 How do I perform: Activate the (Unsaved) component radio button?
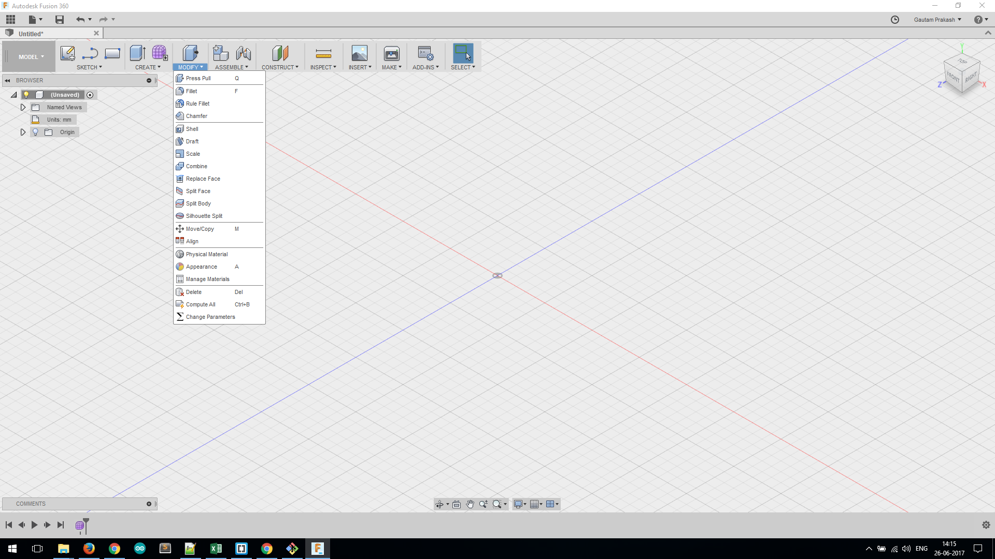click(90, 95)
